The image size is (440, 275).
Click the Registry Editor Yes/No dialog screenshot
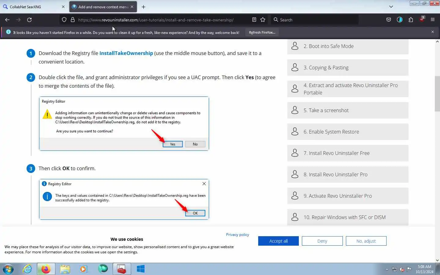pos(124,123)
